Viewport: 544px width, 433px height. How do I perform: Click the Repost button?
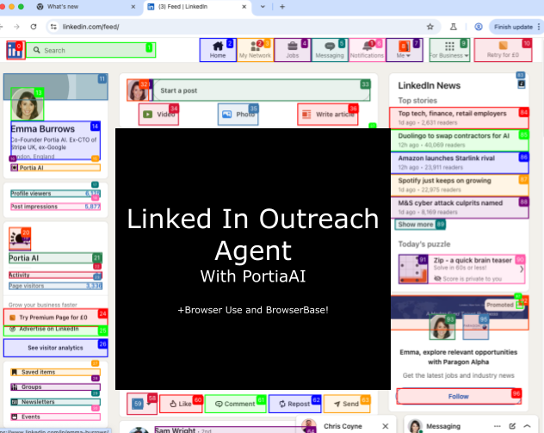click(295, 404)
